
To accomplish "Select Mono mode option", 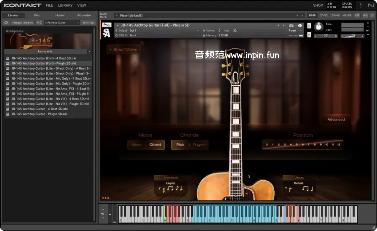I will 136,145.
